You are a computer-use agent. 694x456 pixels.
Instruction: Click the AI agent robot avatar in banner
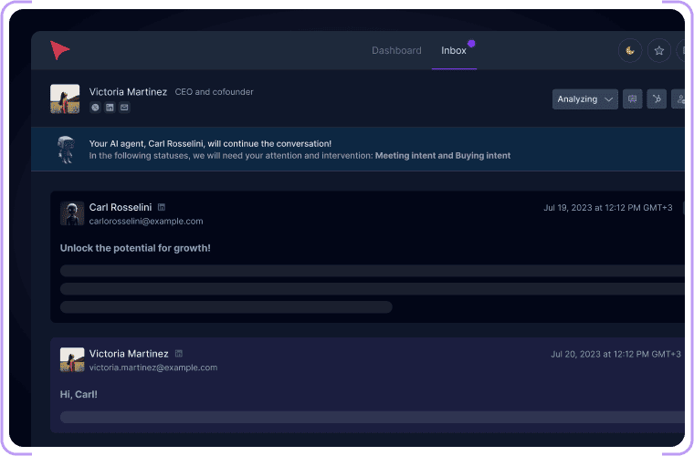[x=66, y=150]
